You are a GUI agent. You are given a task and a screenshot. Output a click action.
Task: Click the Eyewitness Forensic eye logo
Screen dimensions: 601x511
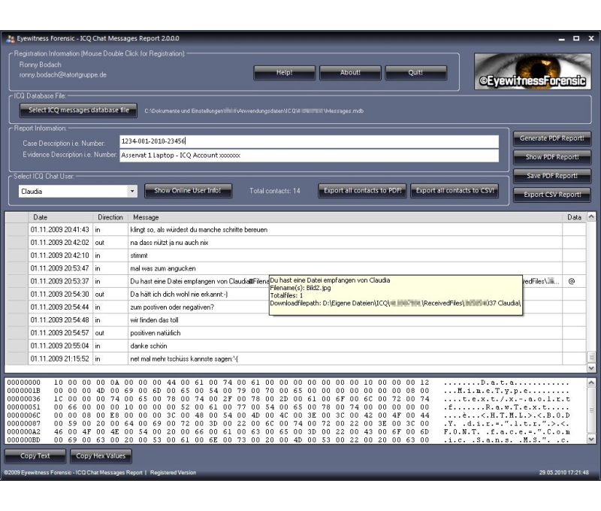(533, 71)
